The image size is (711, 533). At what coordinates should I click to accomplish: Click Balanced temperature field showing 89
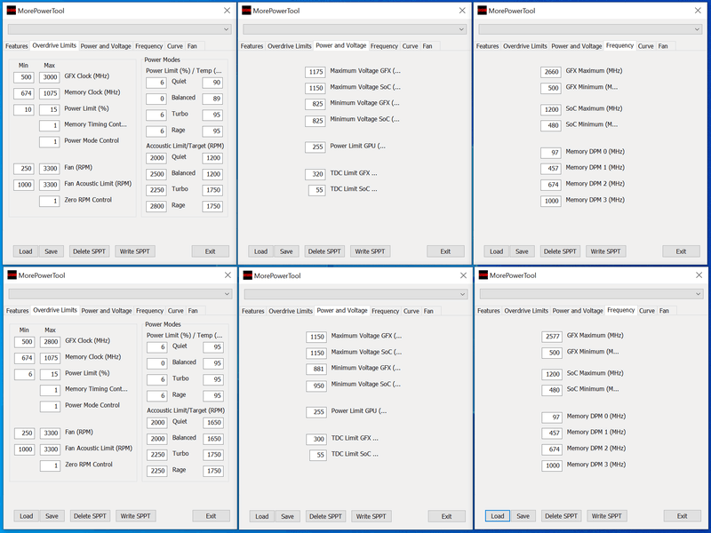click(212, 99)
